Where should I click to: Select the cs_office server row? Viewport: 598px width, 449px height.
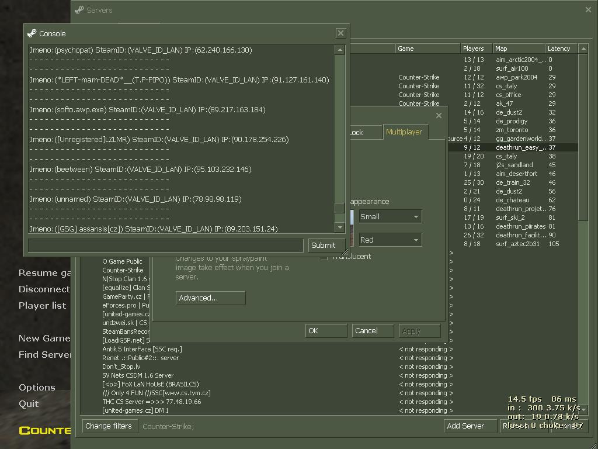click(463, 95)
